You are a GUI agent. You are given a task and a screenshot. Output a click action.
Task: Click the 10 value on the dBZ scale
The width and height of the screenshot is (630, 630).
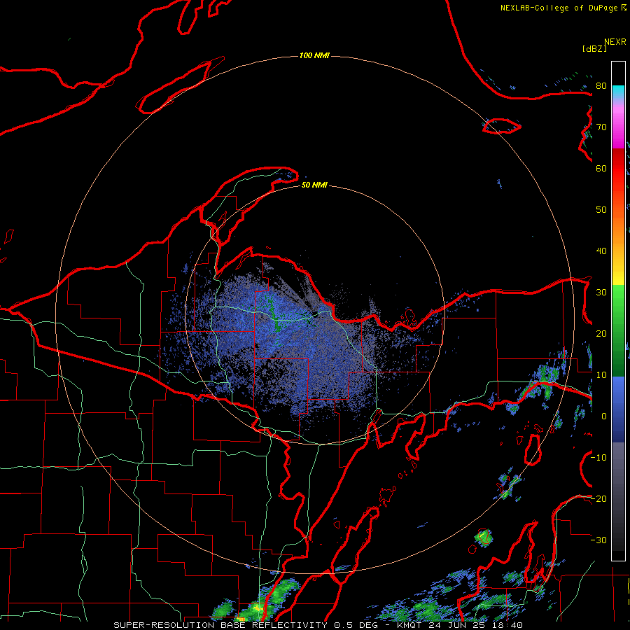[601, 375]
